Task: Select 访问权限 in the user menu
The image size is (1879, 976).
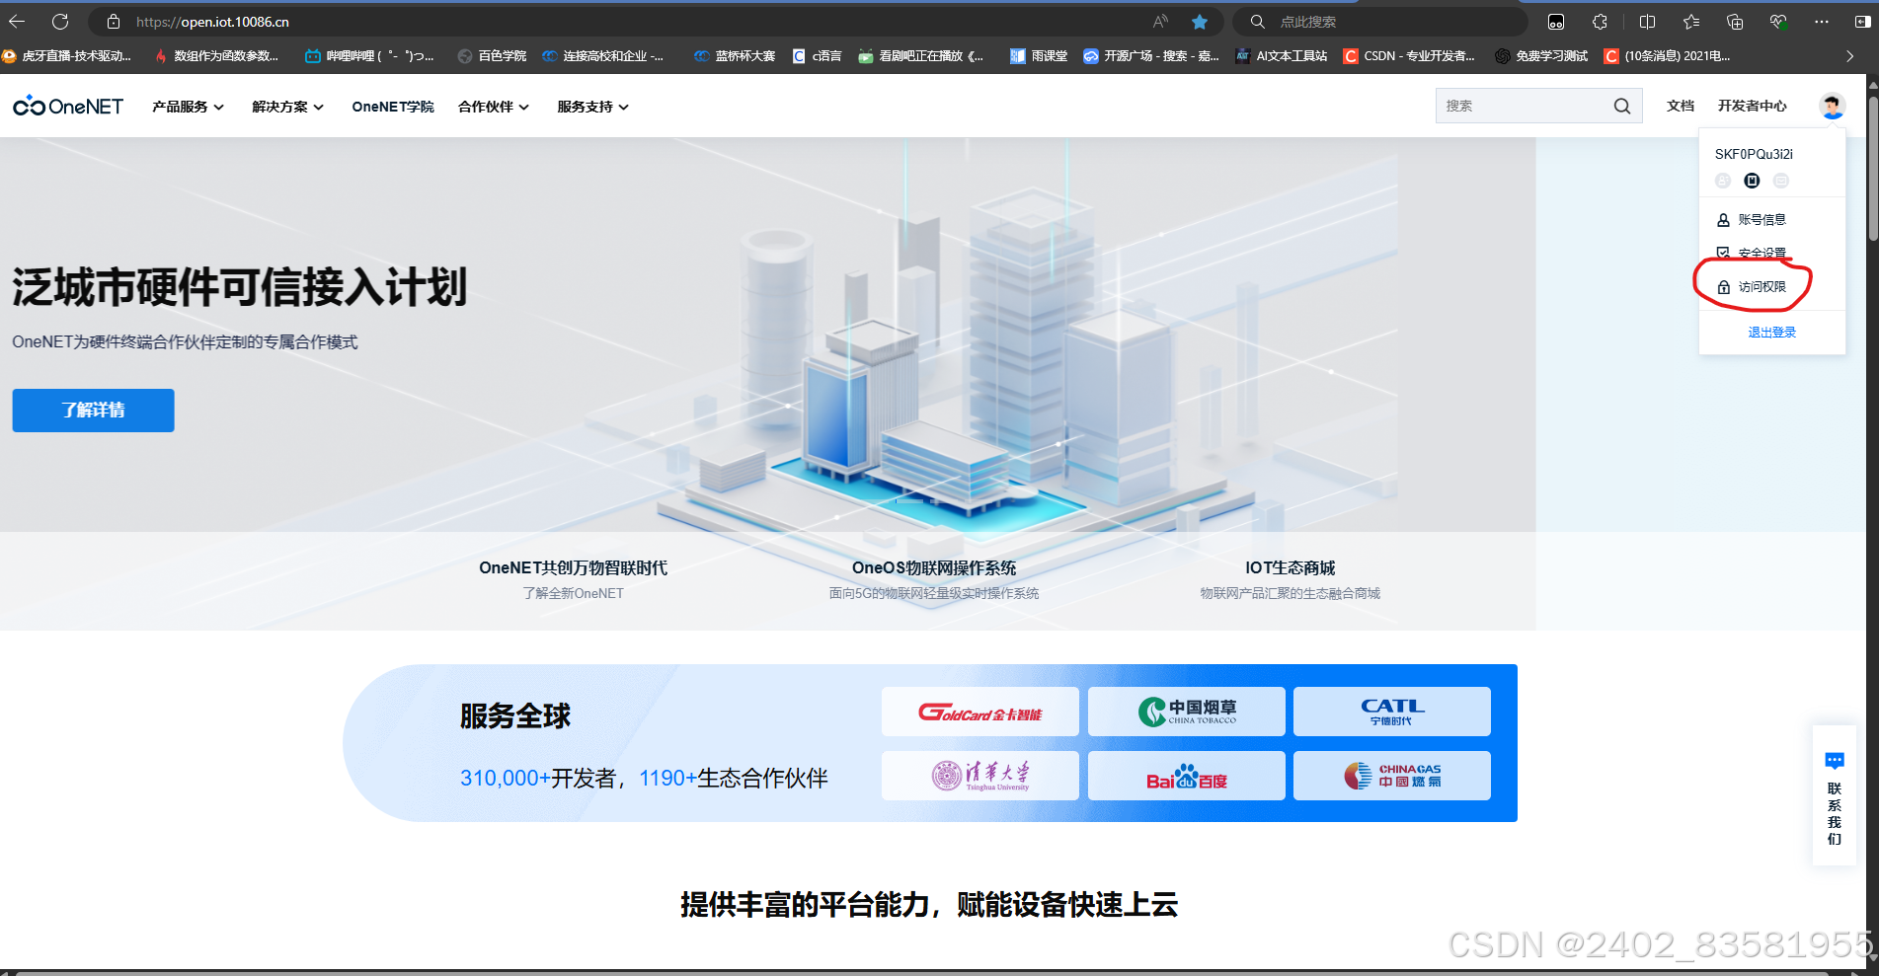Action: click(x=1762, y=286)
